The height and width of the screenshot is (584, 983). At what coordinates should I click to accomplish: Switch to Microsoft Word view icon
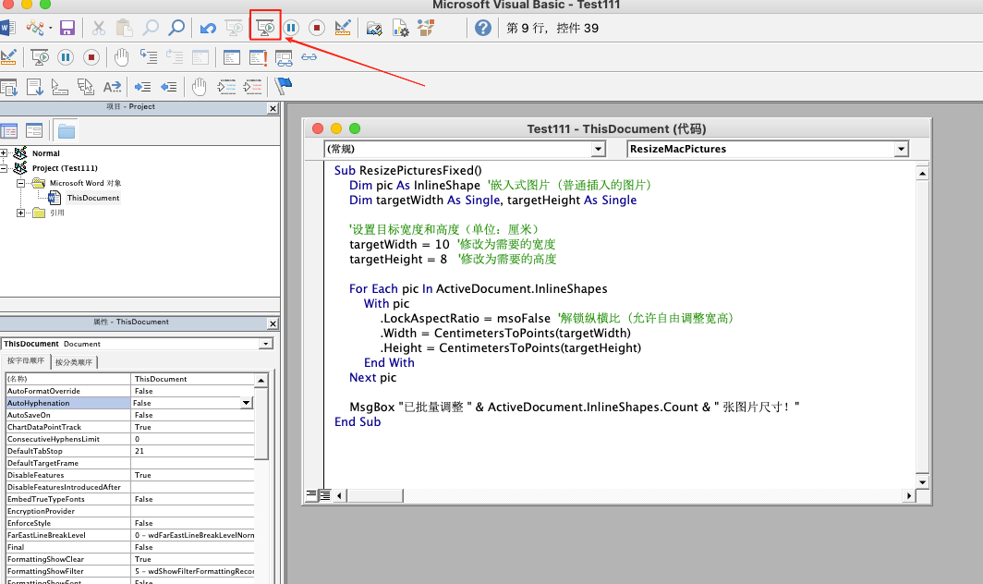pos(6,29)
